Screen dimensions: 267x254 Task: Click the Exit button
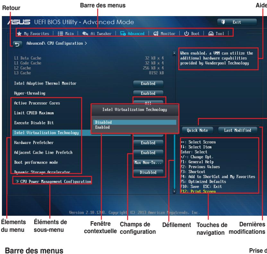[x=237, y=22]
